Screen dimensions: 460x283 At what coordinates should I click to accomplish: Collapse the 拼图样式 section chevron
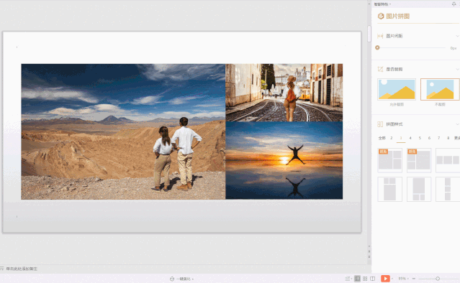click(x=457, y=124)
